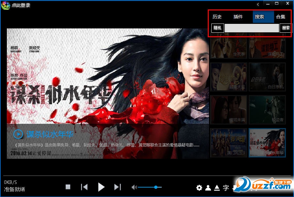The image size is (294, 197).
Task: Click the colorful player logo icon
Action: pos(6,5)
